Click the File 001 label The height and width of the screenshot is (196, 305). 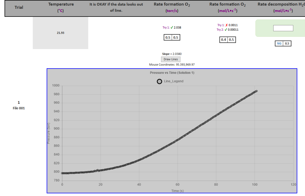19,108
